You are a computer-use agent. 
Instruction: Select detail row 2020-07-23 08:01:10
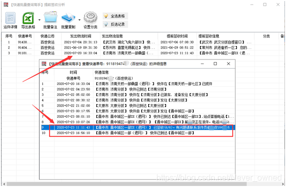(x=137, y=116)
